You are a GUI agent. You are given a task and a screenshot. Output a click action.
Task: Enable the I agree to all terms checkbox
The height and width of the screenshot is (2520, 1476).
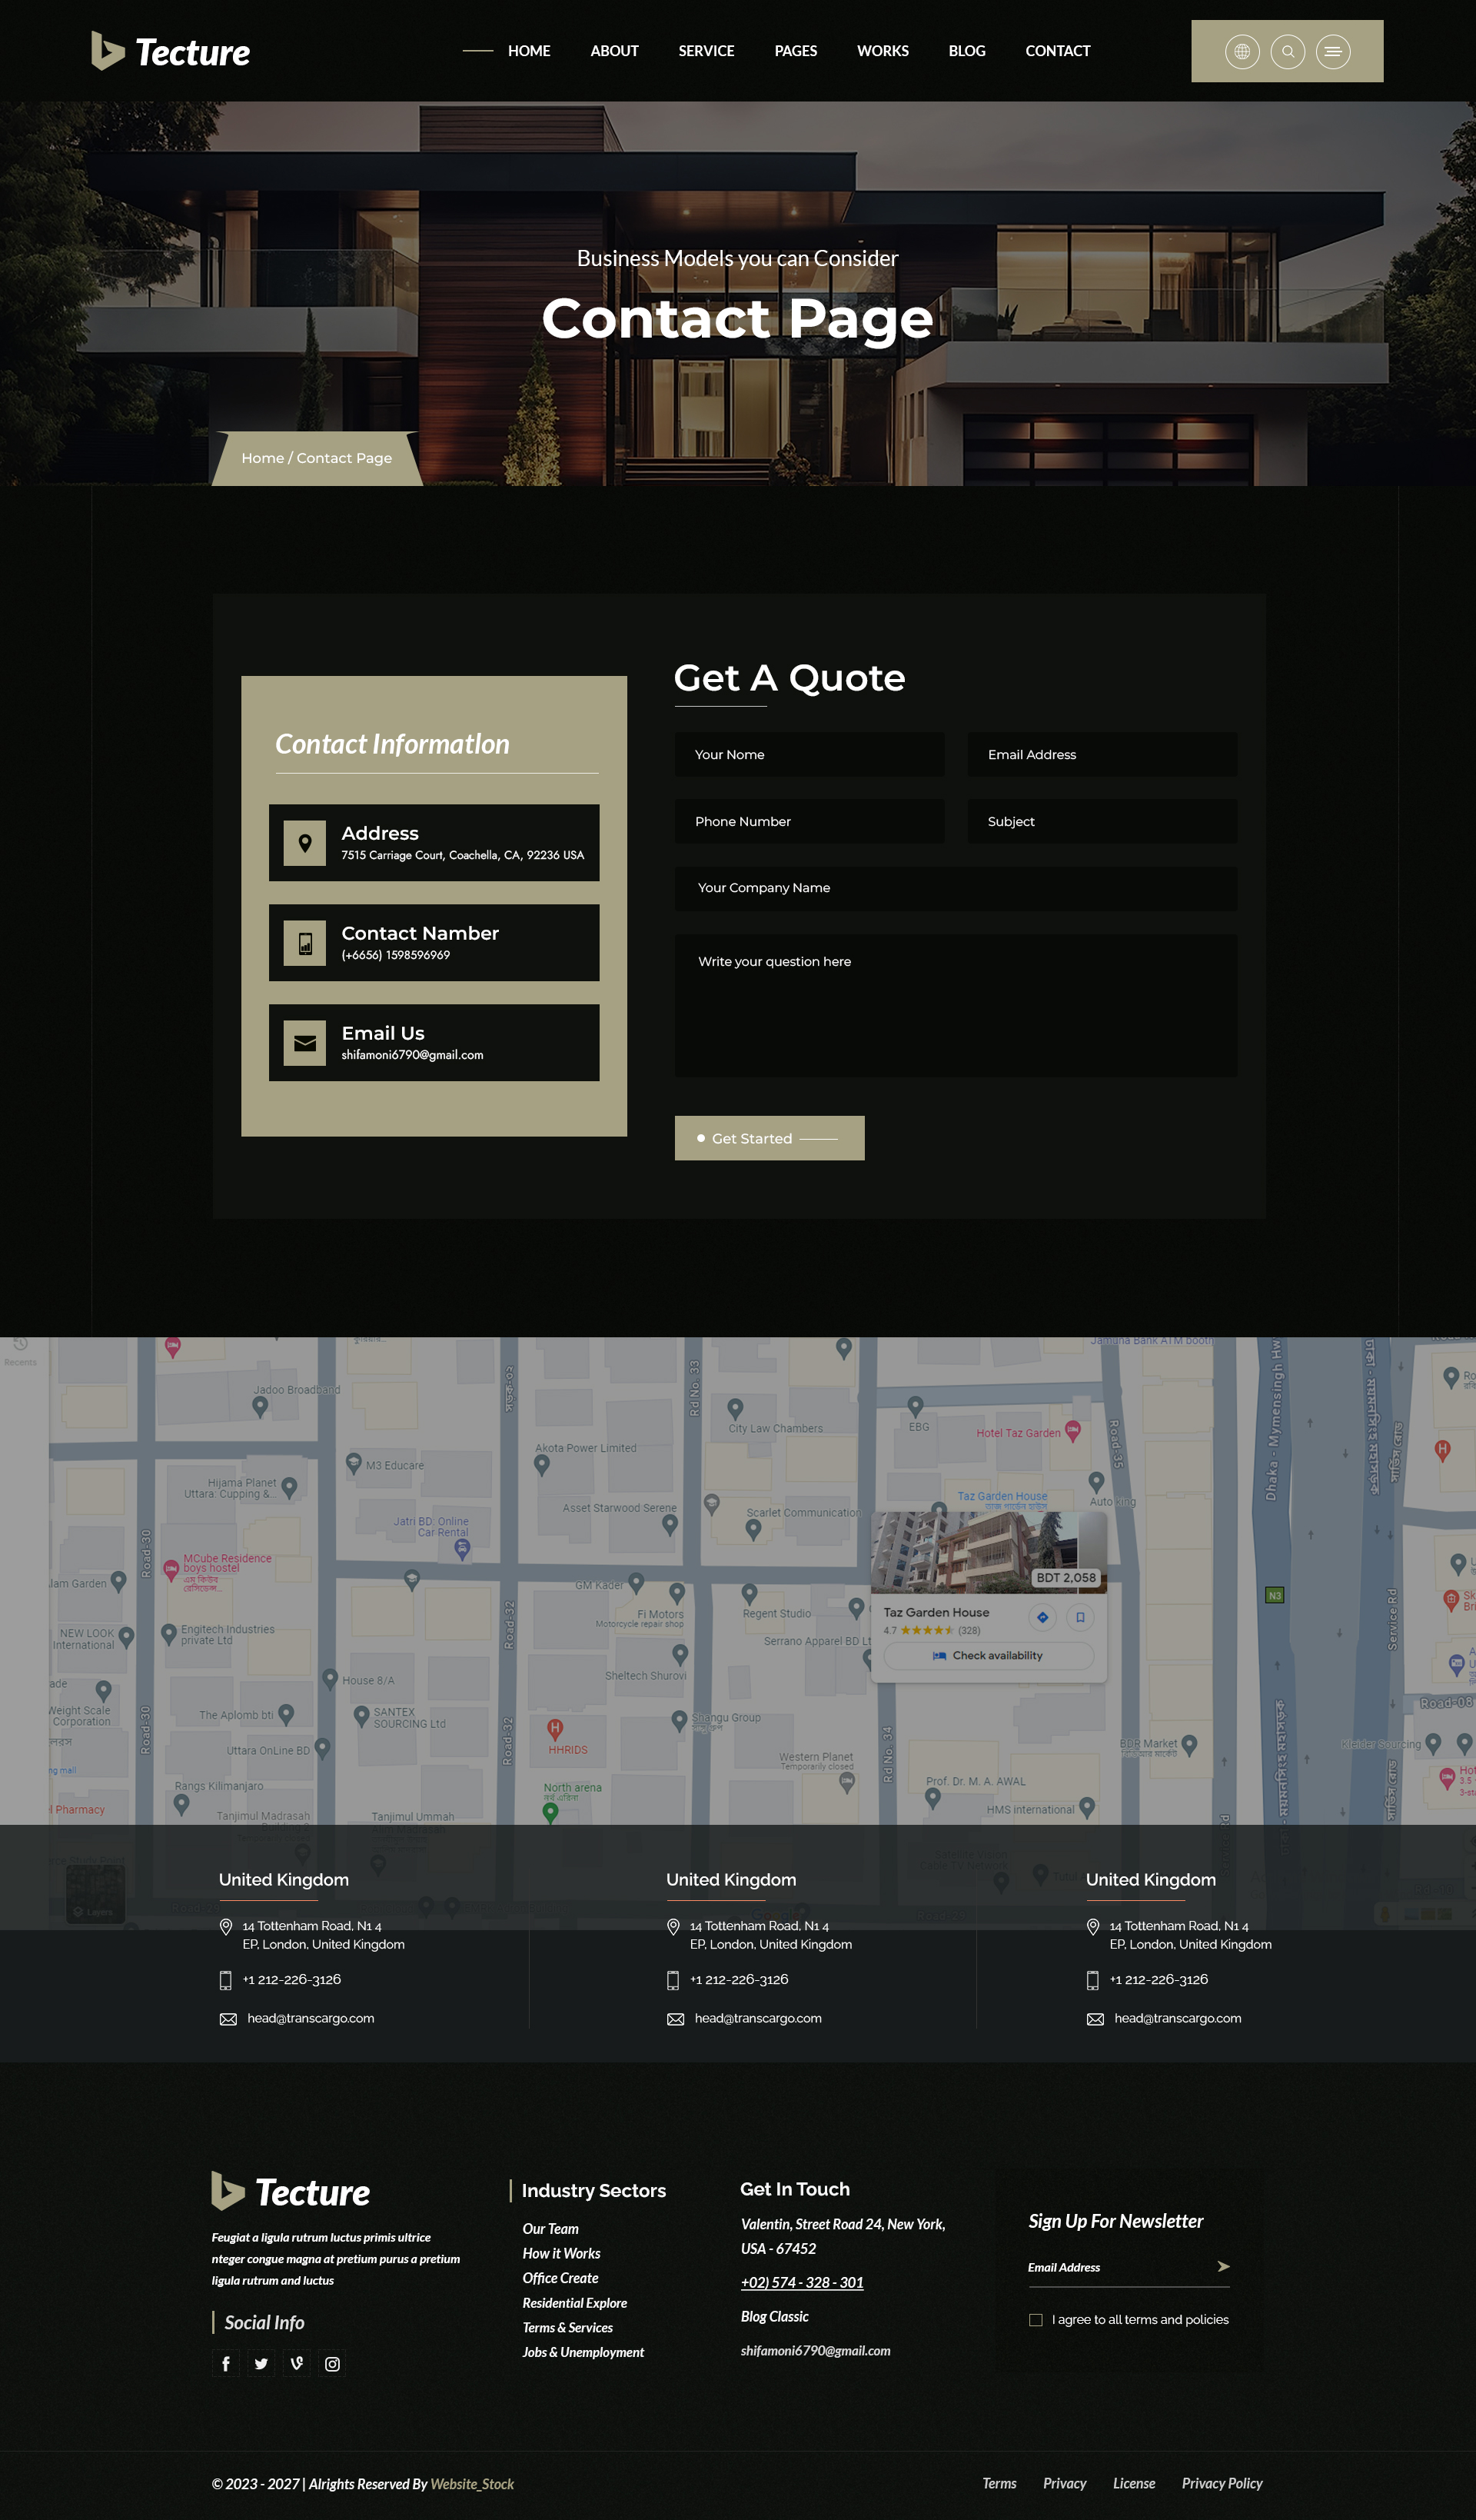click(x=1035, y=2319)
